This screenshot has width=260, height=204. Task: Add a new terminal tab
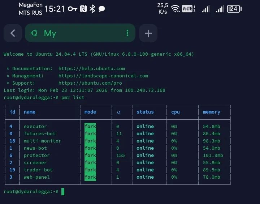(148, 33)
